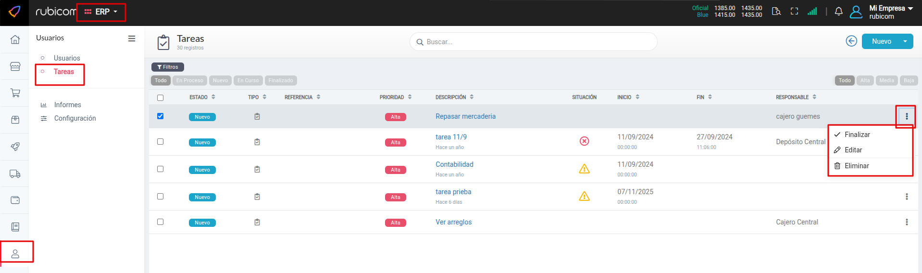
Task: Open the Filtros button
Action: click(x=168, y=67)
